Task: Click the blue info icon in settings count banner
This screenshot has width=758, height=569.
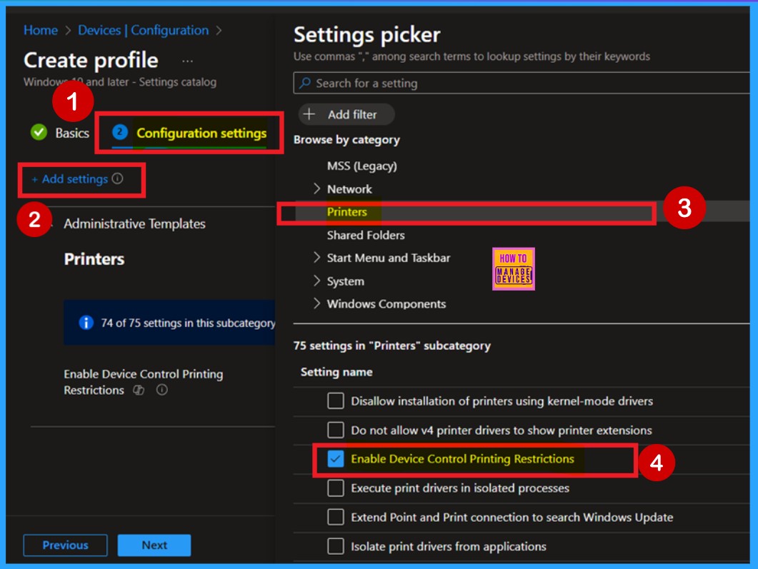Action: pos(86,323)
